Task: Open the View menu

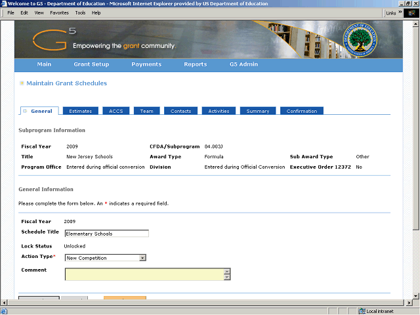Action: [39, 12]
